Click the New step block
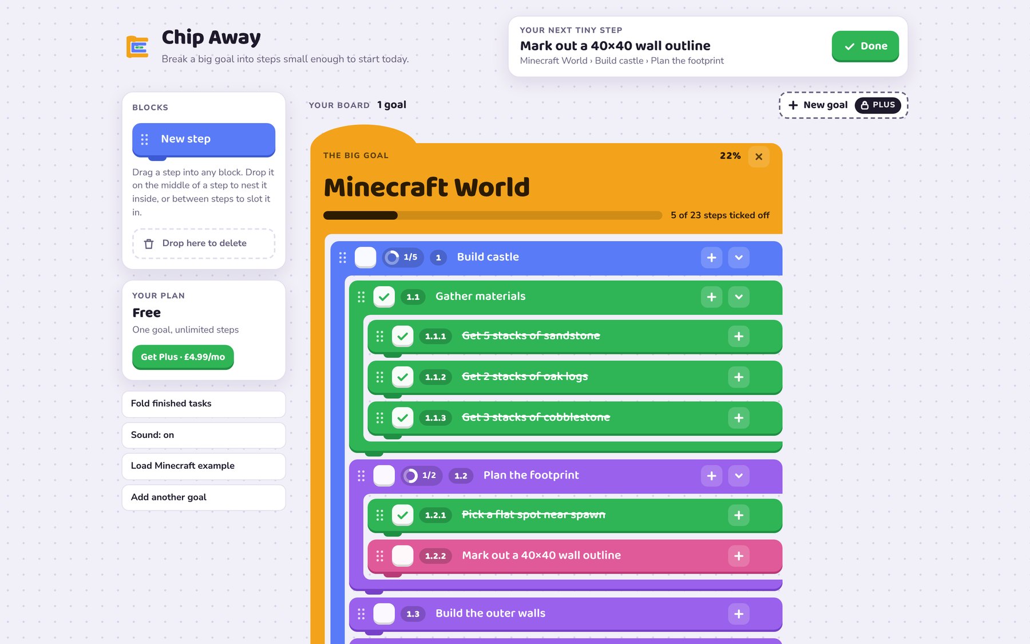This screenshot has height=644, width=1030. click(204, 140)
